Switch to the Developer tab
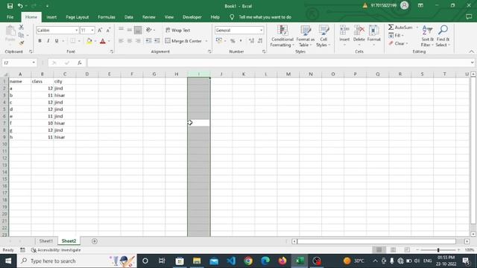This screenshot has width=477, height=268. tap(192, 17)
